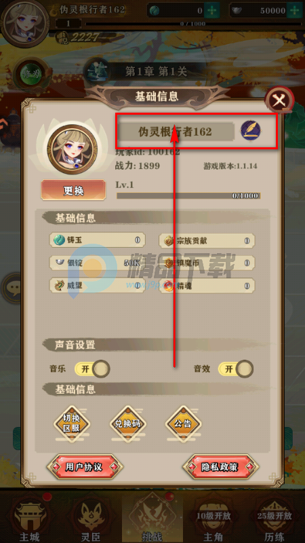Toggle the 音效 sound effects switch

pos(236,369)
